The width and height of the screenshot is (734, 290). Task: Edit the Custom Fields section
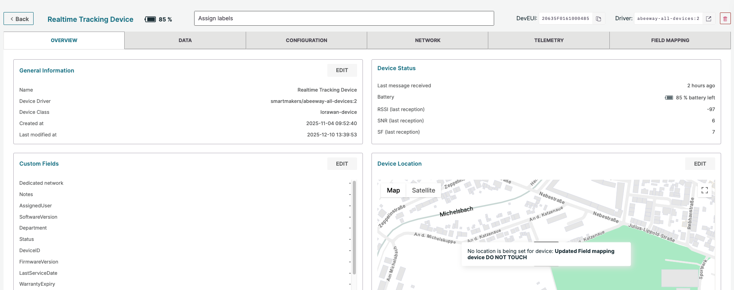pyautogui.click(x=342, y=164)
